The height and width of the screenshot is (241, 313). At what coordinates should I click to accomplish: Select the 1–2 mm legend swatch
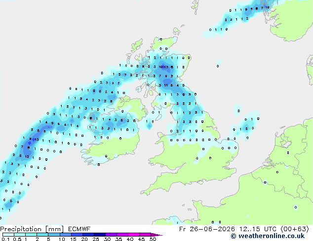31,235
